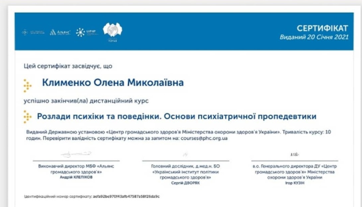Viewport: 362px width, 207px height.
Task: Click 'Цей сертифікат засвідчує, що' text line
Action: pos(68,66)
